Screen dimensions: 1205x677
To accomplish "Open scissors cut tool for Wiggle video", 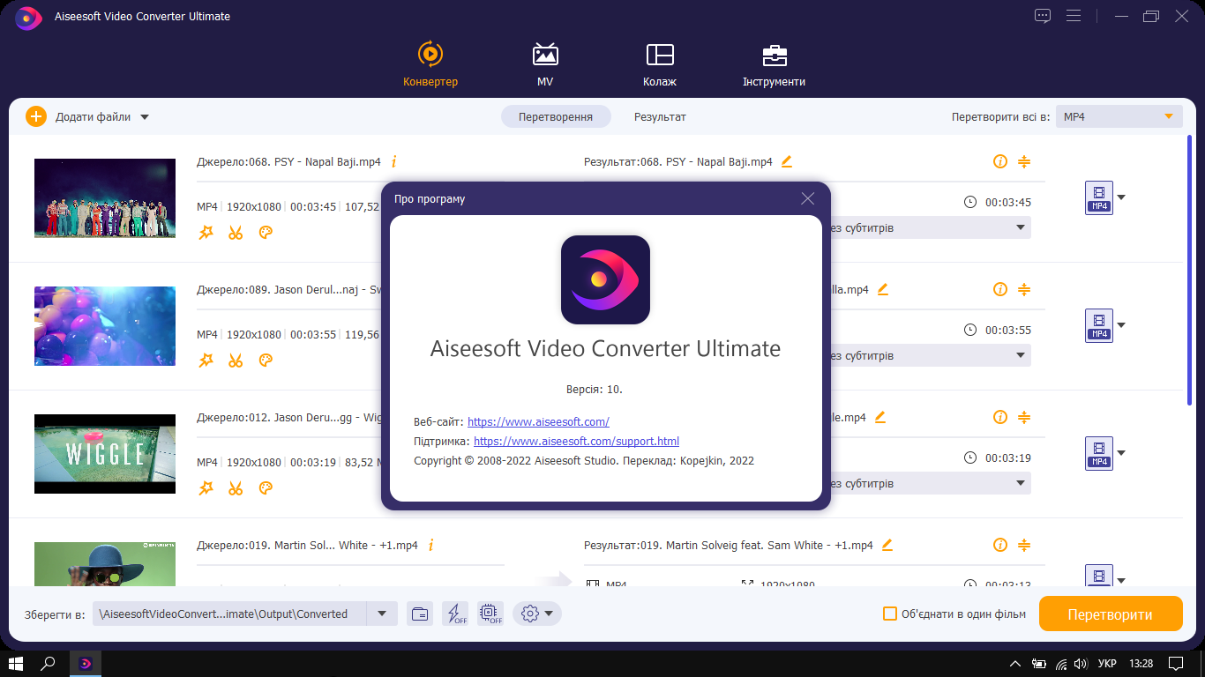I will 235,487.
